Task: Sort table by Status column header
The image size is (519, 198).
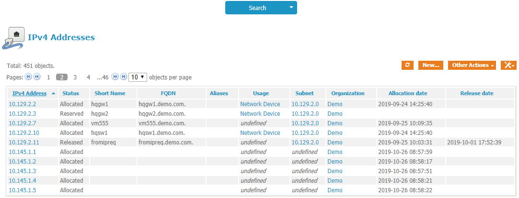Action: tap(70, 93)
